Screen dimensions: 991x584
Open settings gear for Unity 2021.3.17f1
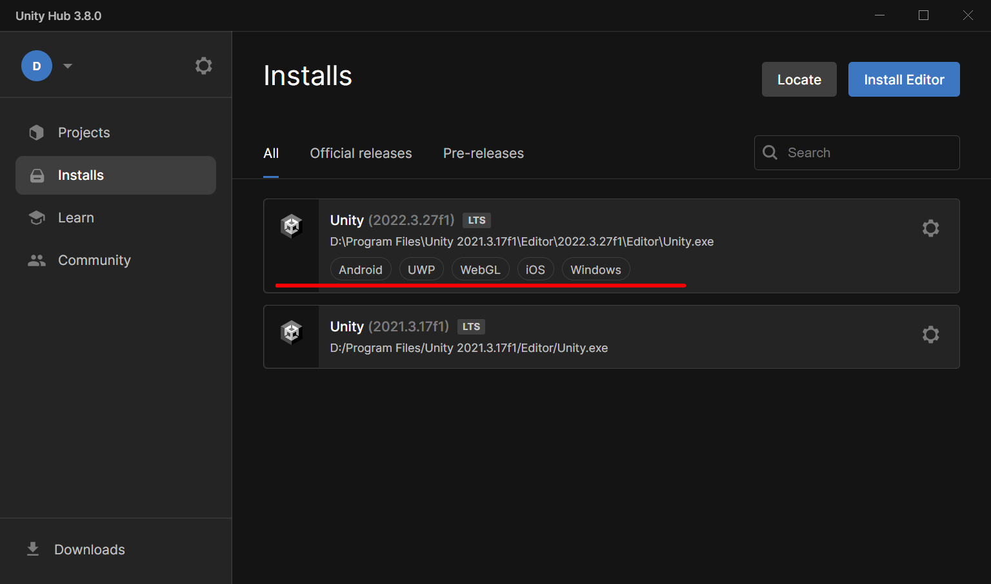[x=930, y=335]
